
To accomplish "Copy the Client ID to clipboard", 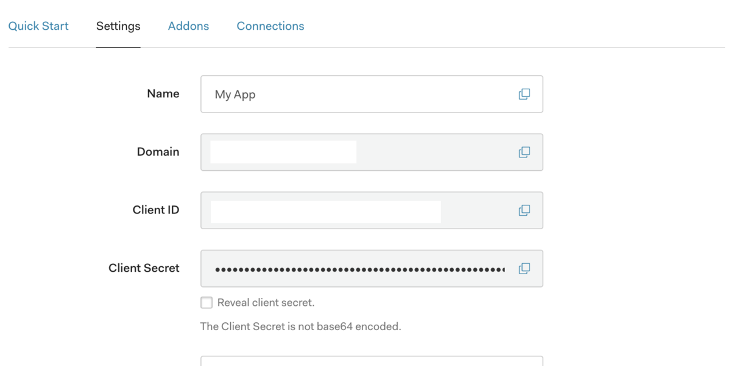I will coord(524,210).
